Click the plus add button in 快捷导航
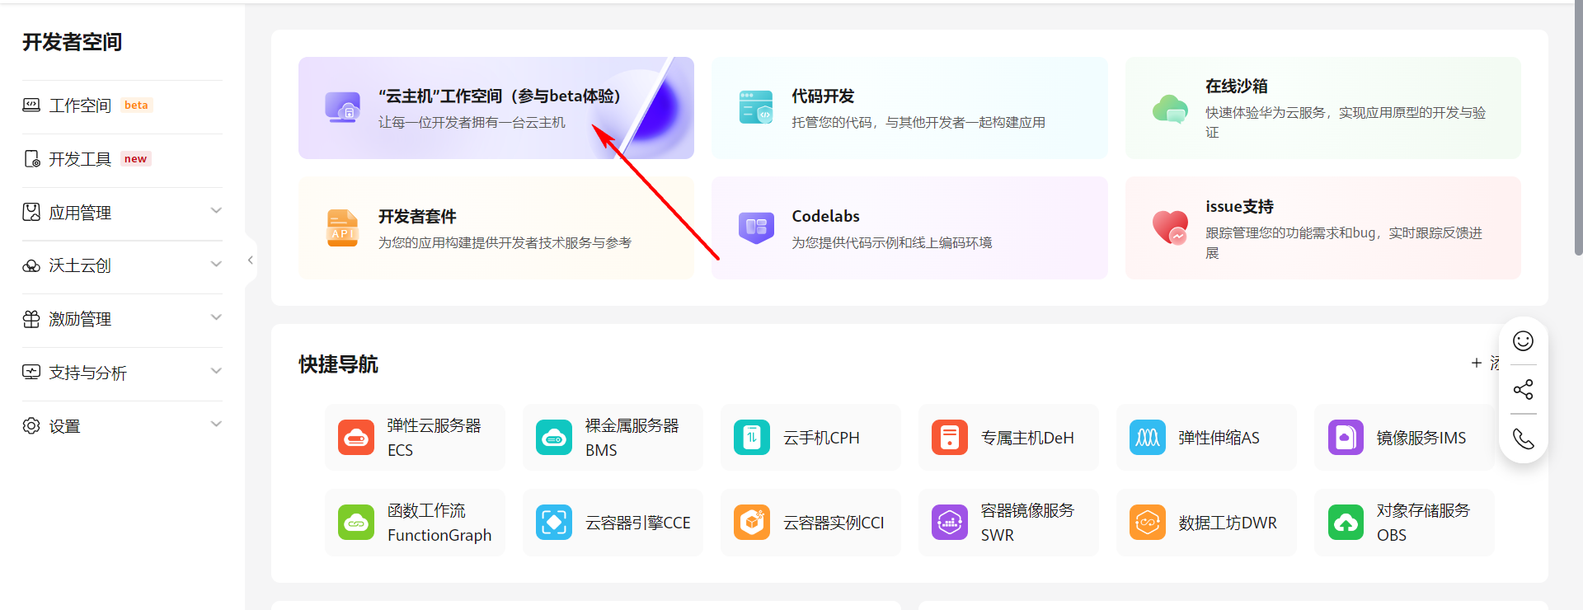 pyautogui.click(x=1477, y=363)
